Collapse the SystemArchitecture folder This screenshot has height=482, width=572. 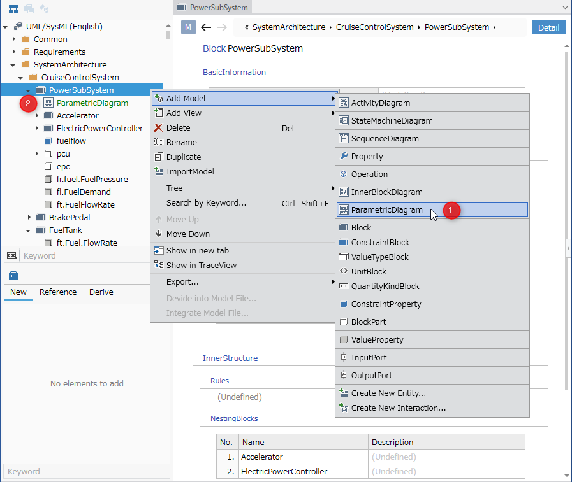pos(13,65)
